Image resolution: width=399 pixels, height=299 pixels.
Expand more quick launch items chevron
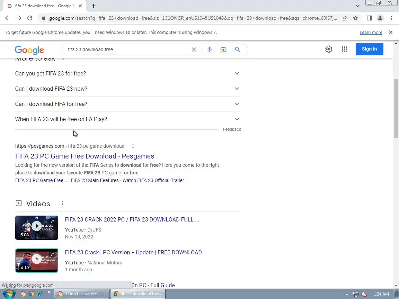click(x=49, y=292)
